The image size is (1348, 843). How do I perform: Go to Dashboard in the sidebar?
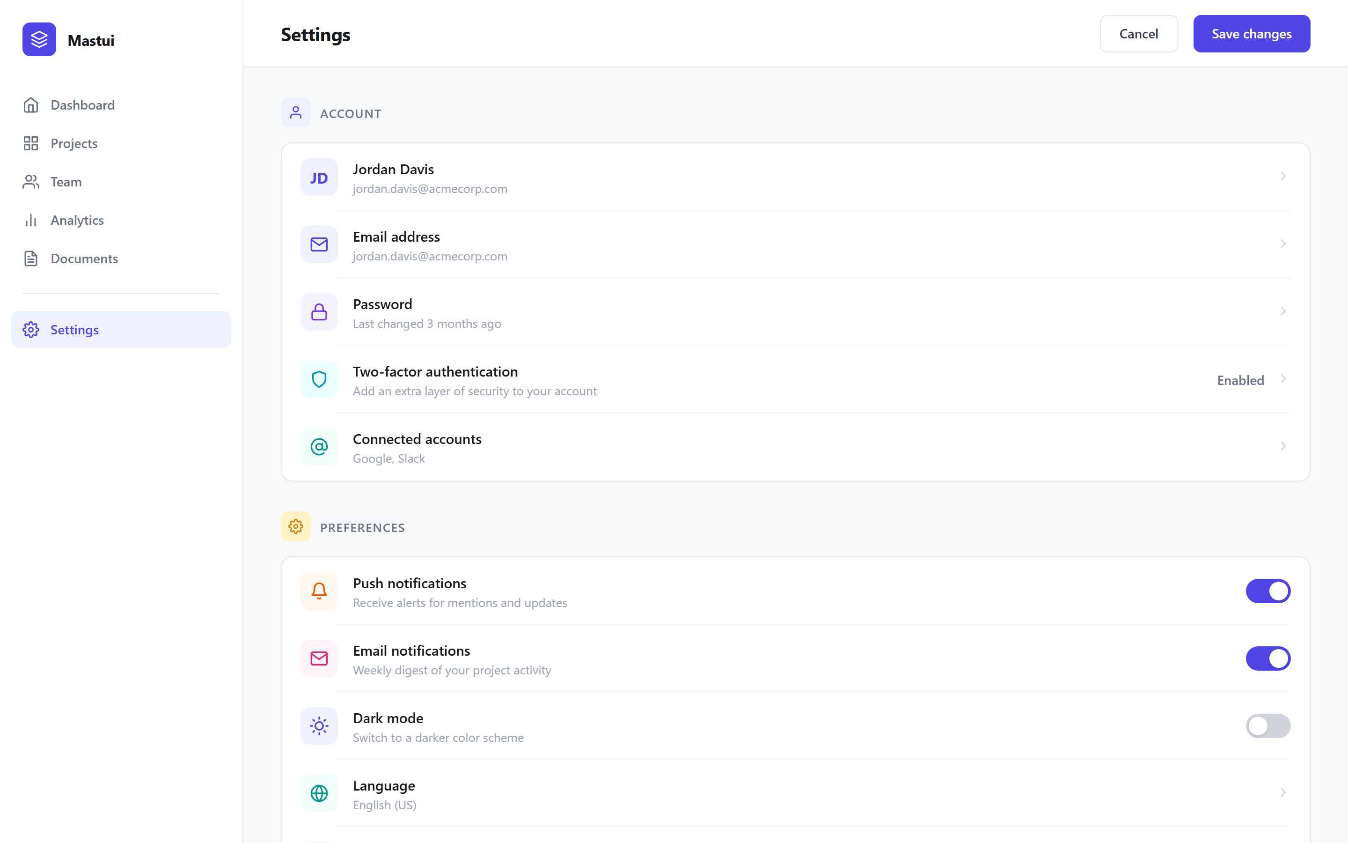(x=121, y=105)
